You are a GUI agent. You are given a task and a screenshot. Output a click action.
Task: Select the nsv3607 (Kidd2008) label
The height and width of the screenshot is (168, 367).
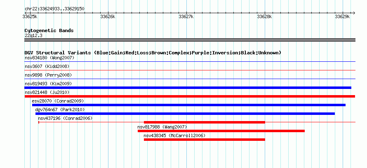point(47,66)
